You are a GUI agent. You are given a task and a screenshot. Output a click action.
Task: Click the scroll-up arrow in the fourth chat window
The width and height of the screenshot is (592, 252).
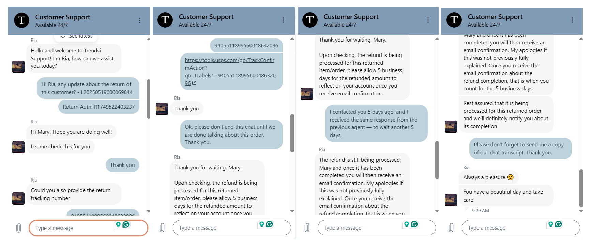(581, 39)
